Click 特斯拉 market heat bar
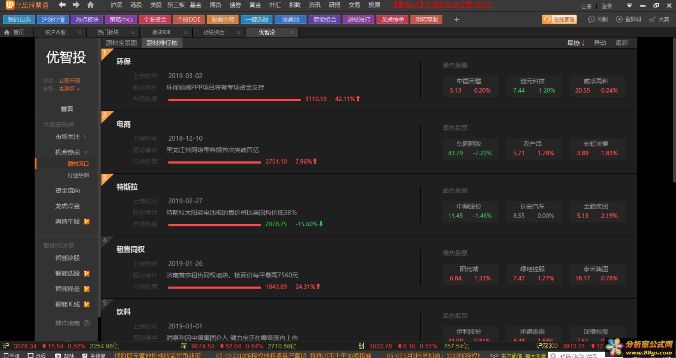 (215, 225)
